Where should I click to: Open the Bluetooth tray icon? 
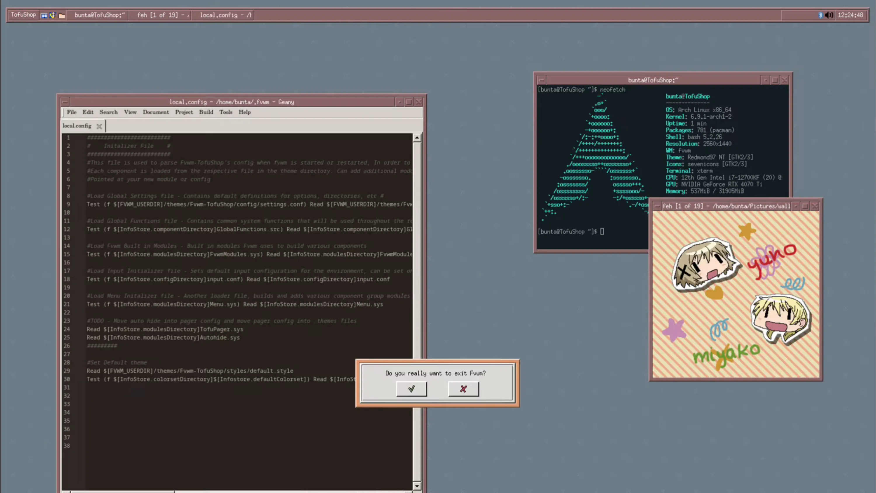[x=820, y=15]
